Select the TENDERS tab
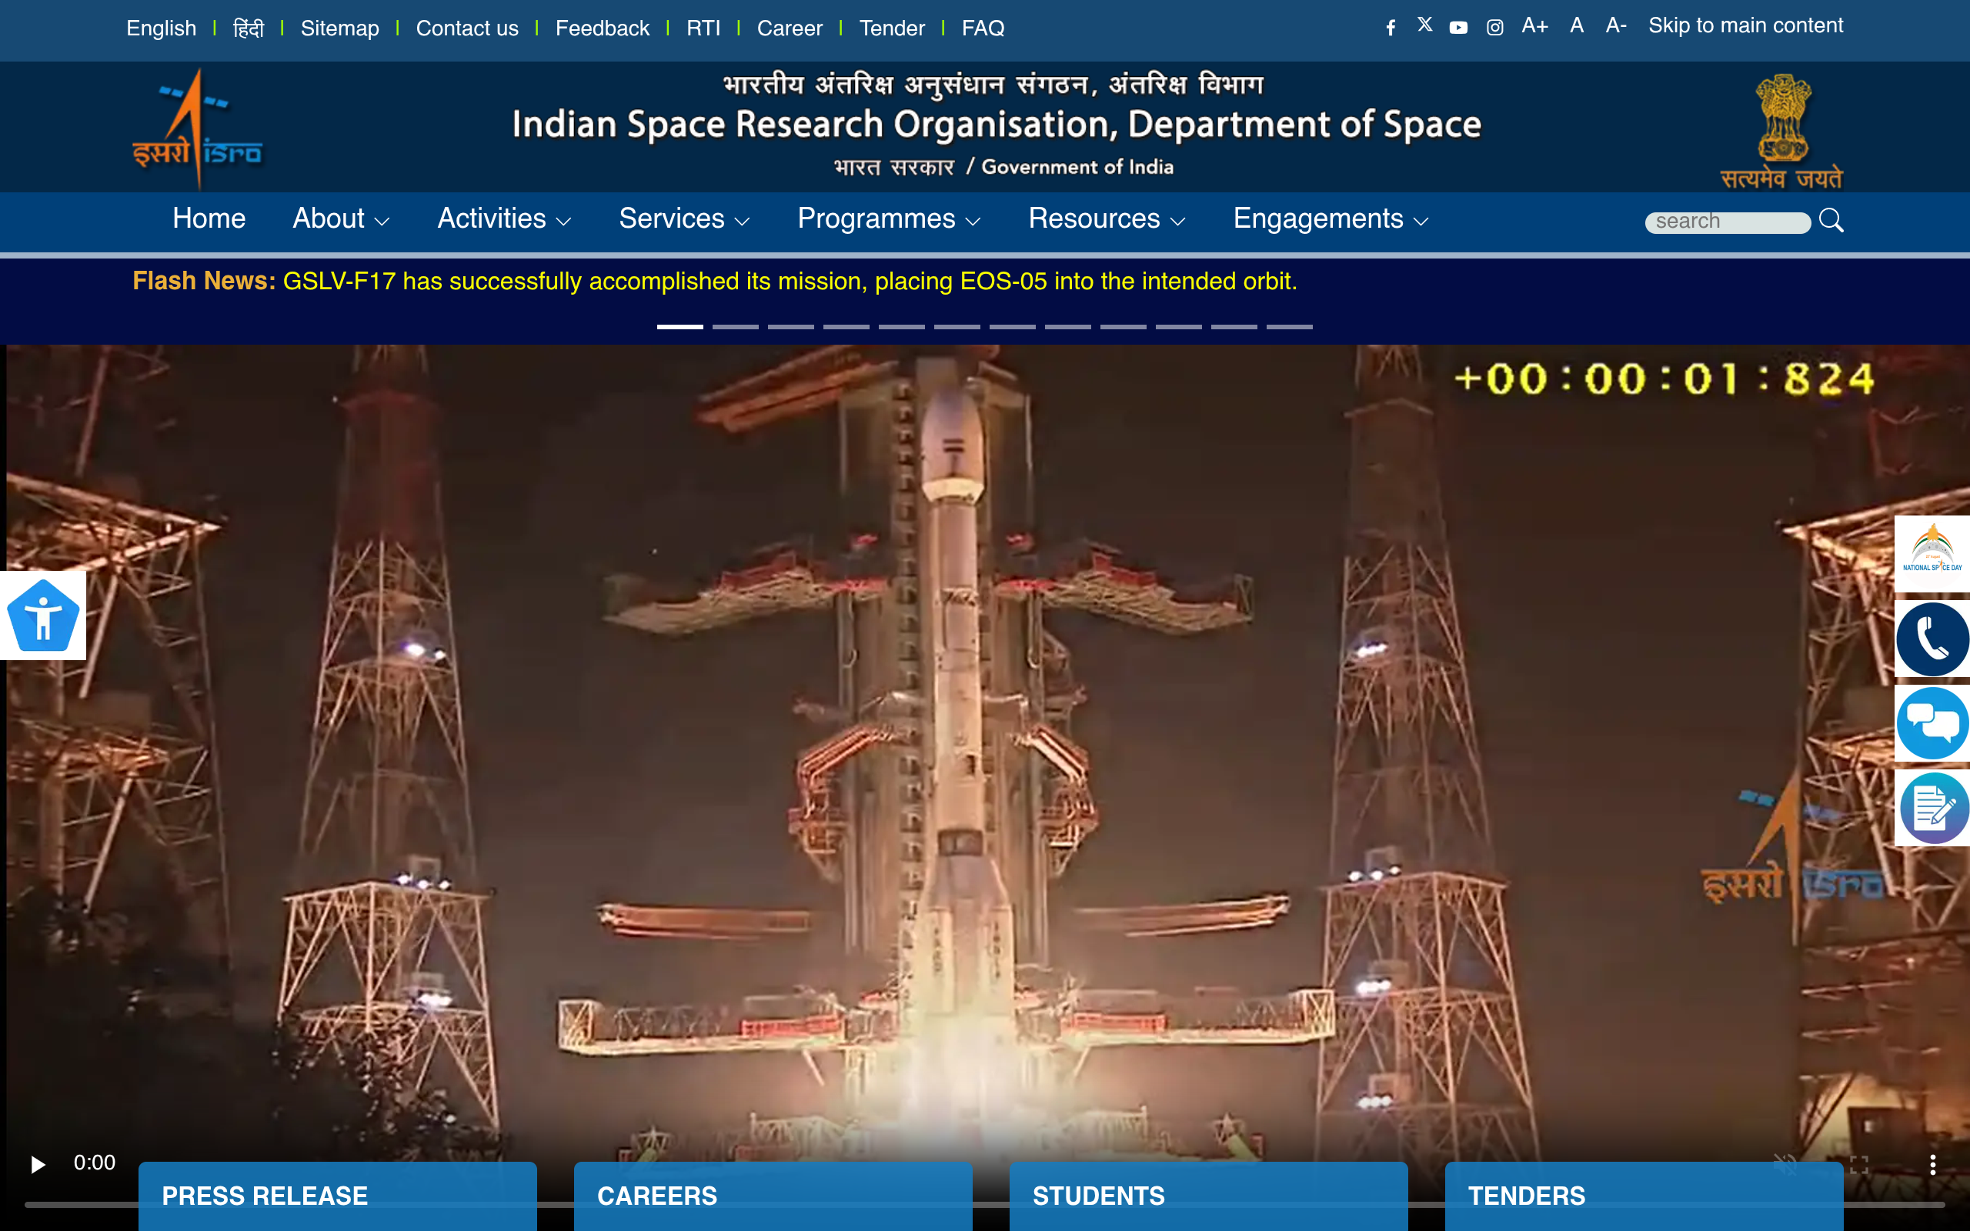The width and height of the screenshot is (1970, 1231). (x=1644, y=1196)
